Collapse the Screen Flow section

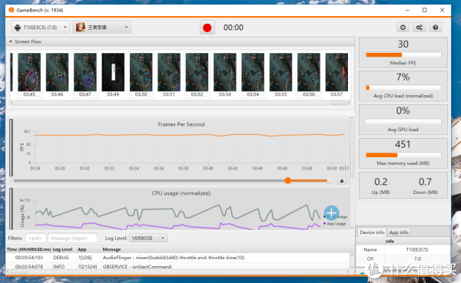11,41
